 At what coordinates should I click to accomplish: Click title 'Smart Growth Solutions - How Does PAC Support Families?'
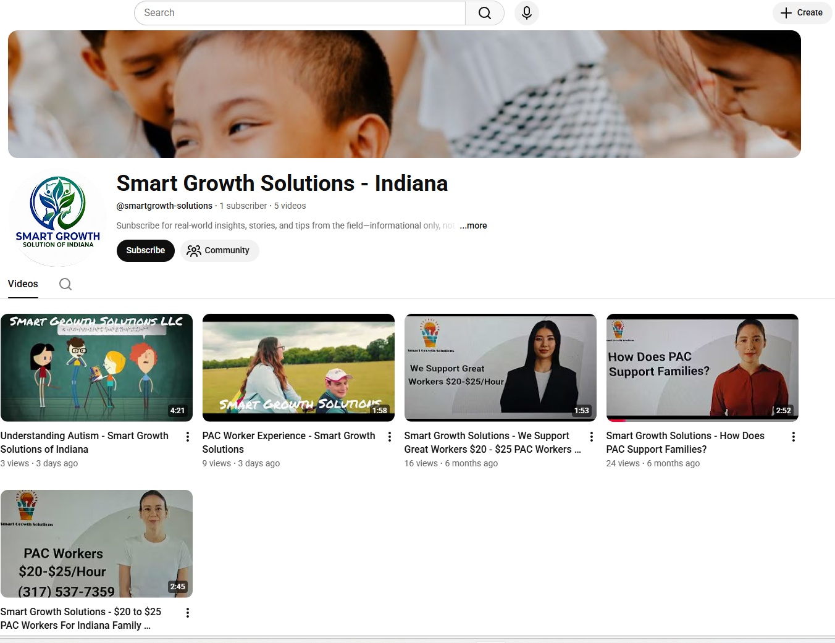point(686,443)
